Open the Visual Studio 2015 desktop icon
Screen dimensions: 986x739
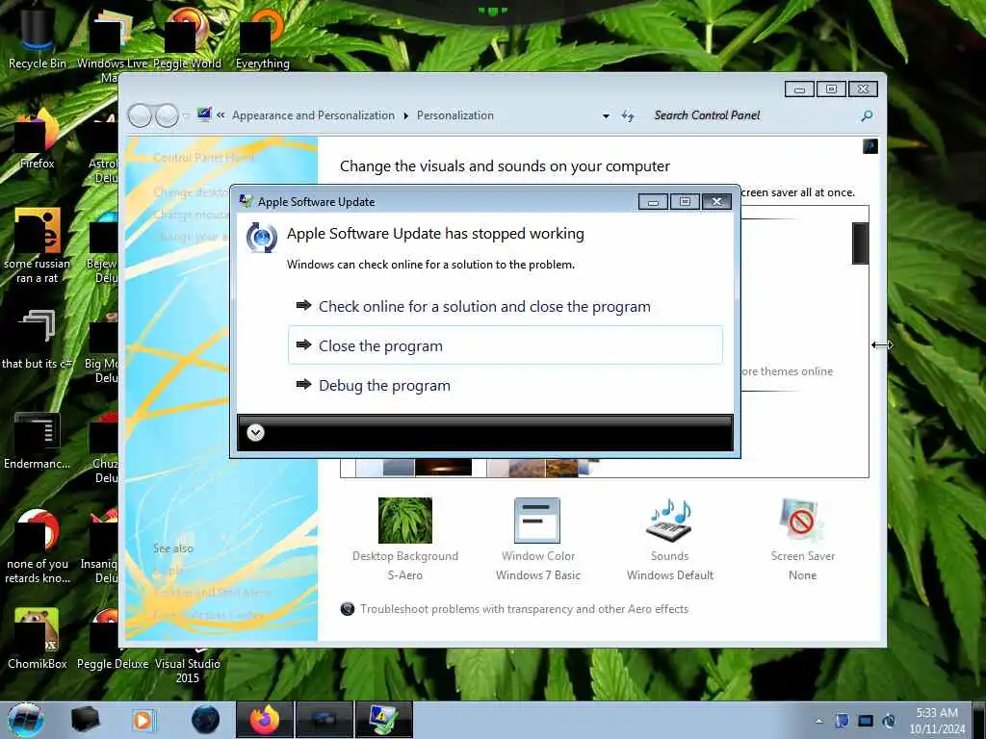[x=188, y=664]
